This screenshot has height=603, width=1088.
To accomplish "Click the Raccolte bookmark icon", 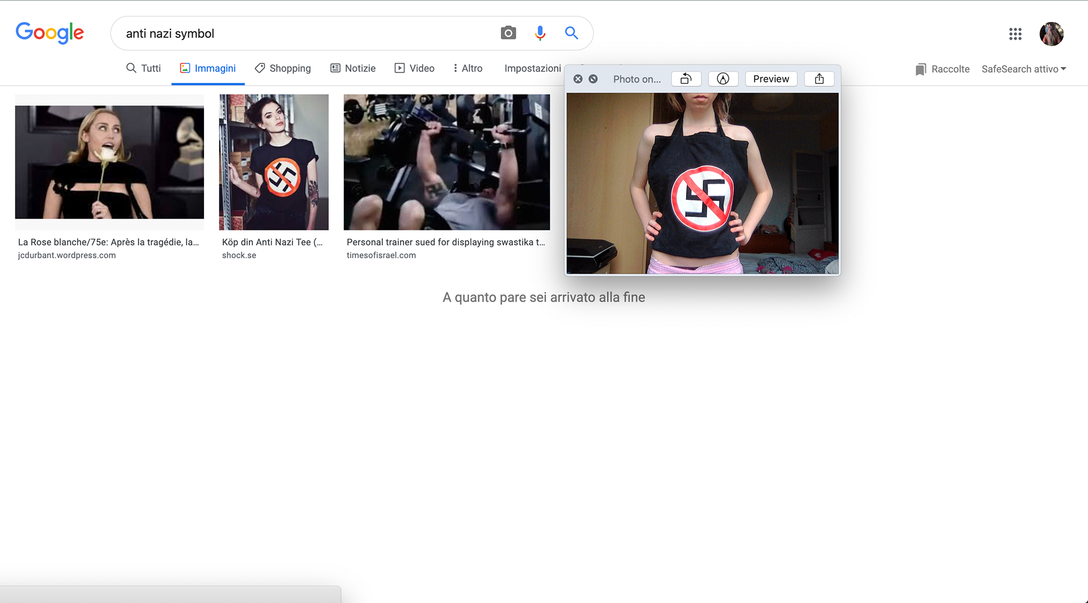I will [921, 69].
